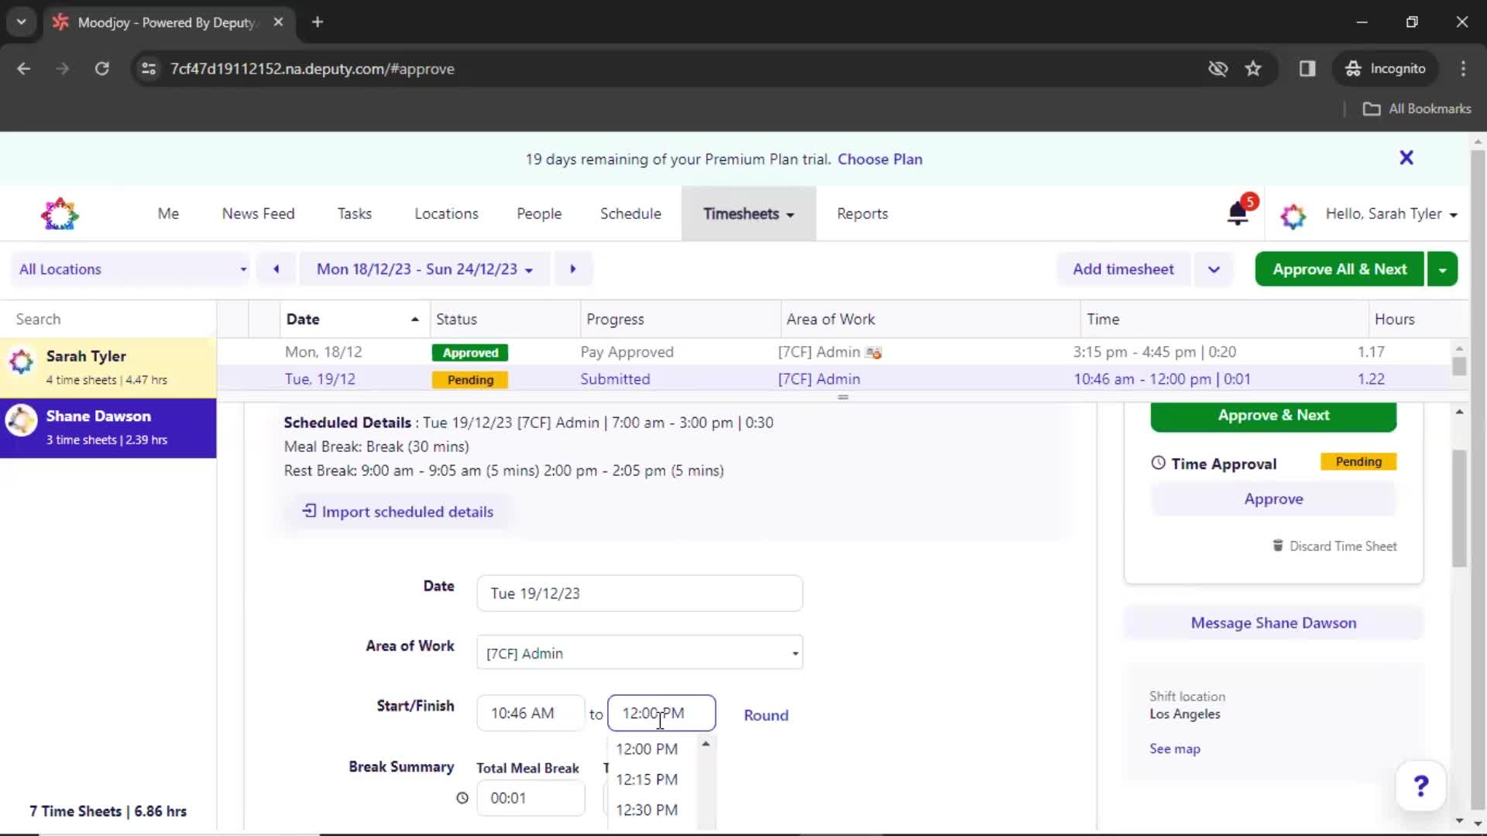Open the All Bookmarks folder

(x=1417, y=108)
